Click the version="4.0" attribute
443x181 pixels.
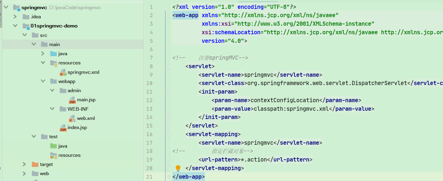click(223, 41)
